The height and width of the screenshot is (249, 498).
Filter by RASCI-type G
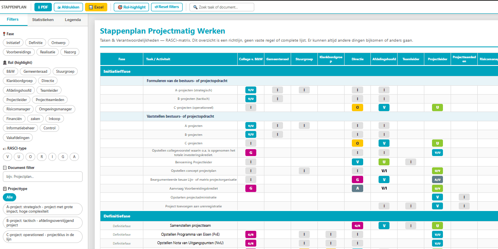63,157
